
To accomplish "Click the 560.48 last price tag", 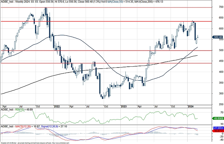I will click(218, 37).
